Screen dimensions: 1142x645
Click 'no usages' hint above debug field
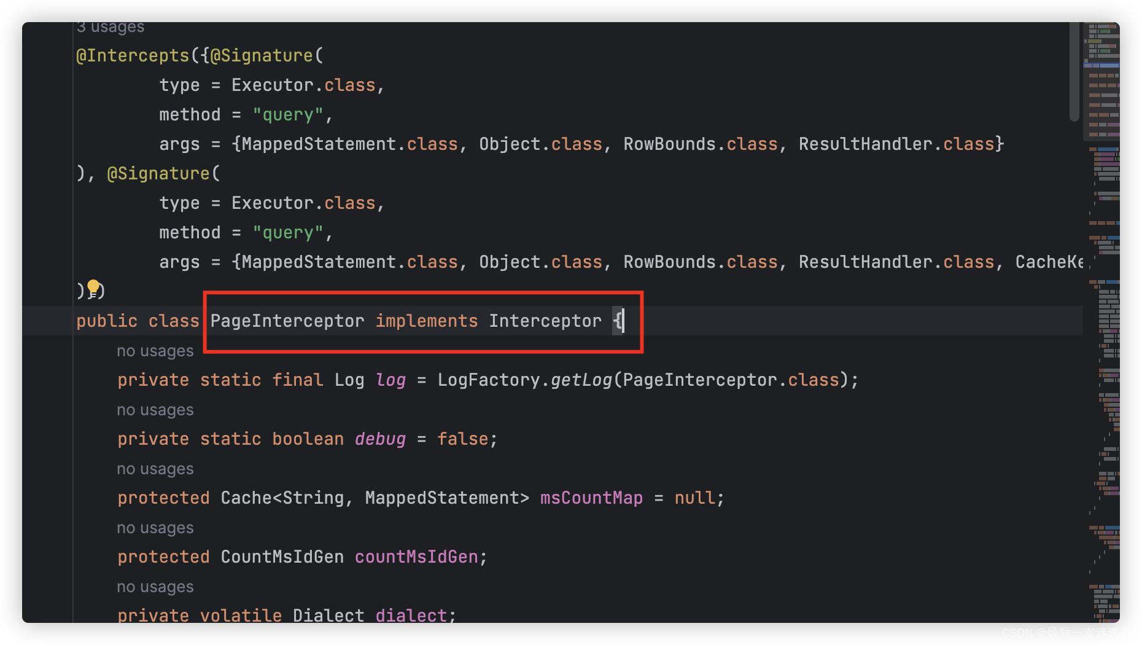click(155, 410)
